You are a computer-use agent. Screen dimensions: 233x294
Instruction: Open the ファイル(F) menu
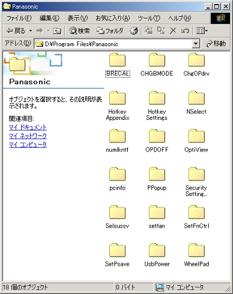pos(19,18)
